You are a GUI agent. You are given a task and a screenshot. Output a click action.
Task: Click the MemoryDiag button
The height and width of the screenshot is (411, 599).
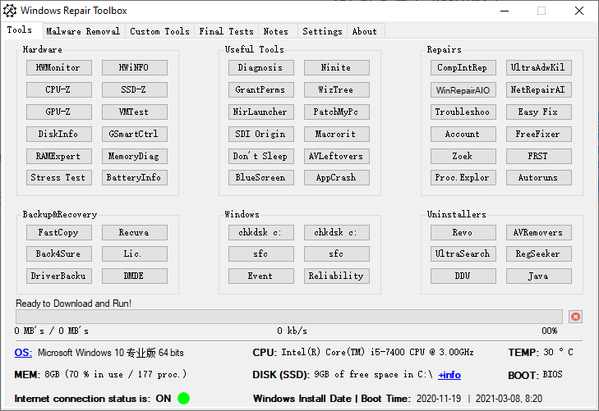pyautogui.click(x=135, y=156)
